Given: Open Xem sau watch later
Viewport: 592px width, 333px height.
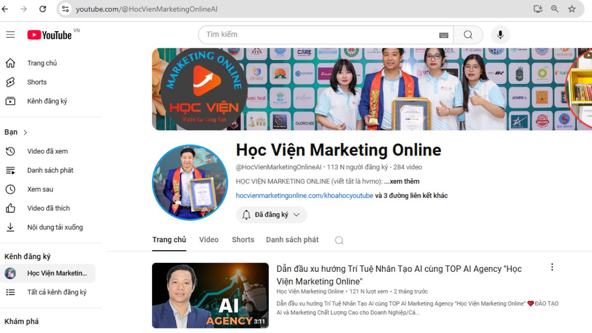Looking at the screenshot, I should click(x=40, y=189).
